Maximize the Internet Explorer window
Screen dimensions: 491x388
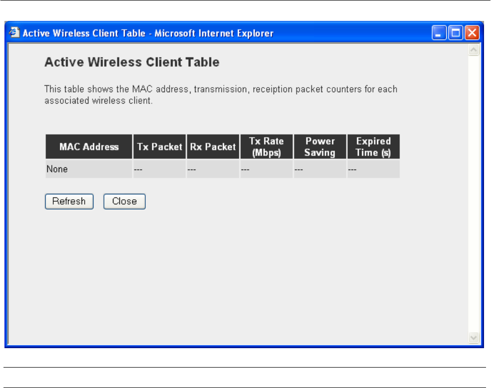click(456, 32)
